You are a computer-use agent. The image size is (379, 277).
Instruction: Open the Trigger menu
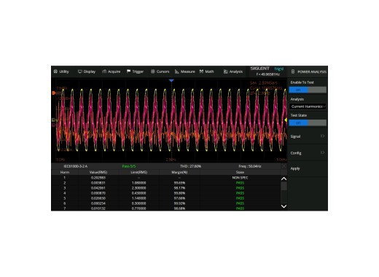pos(135,71)
